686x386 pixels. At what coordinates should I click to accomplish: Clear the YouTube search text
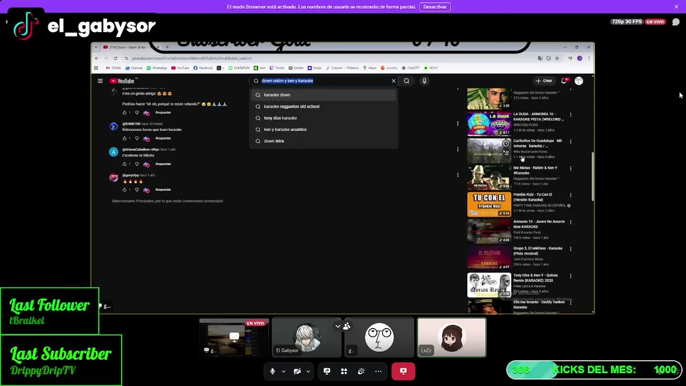(393, 81)
